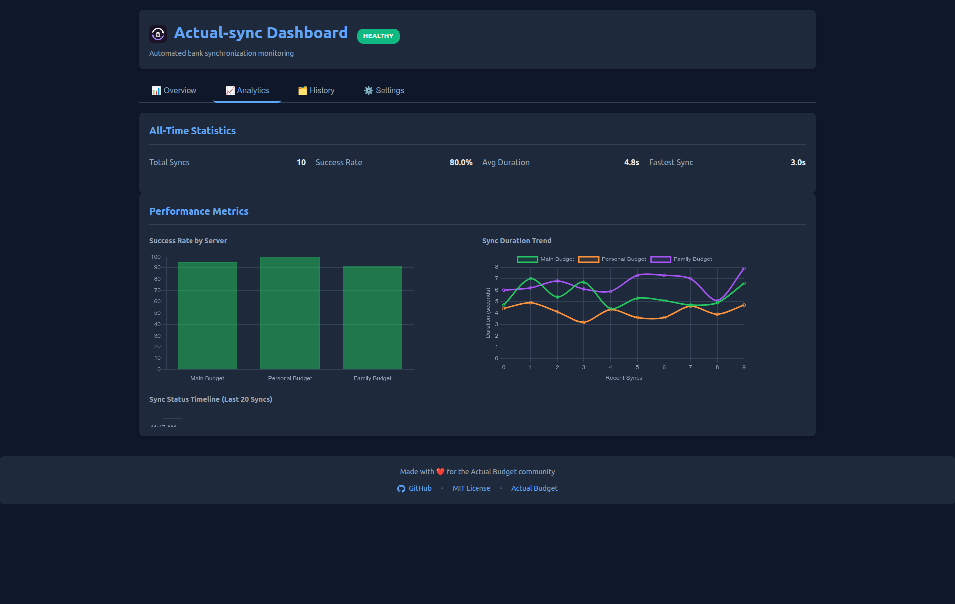Click the Main Budget success rate bar
Viewport: 955px width, 604px height.
click(207, 316)
